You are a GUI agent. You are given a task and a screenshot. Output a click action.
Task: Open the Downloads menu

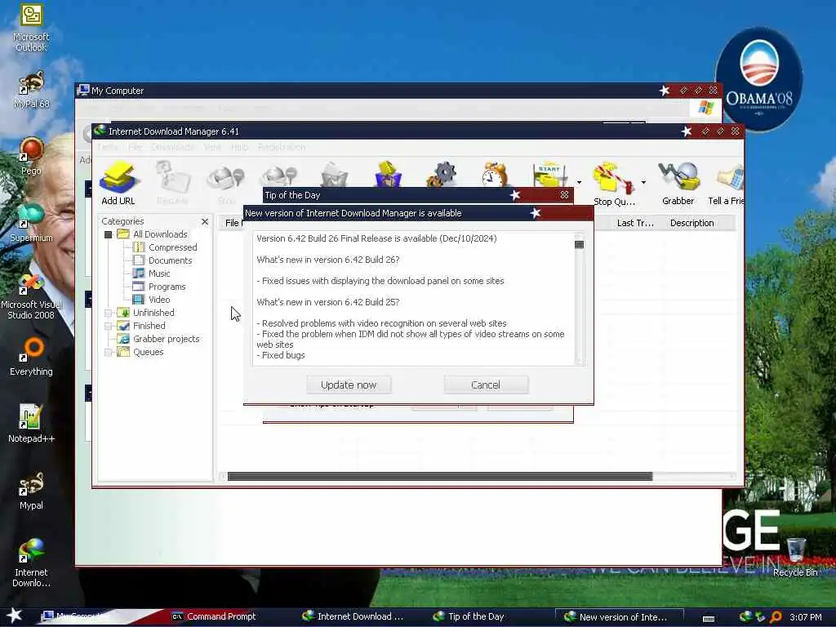172,147
